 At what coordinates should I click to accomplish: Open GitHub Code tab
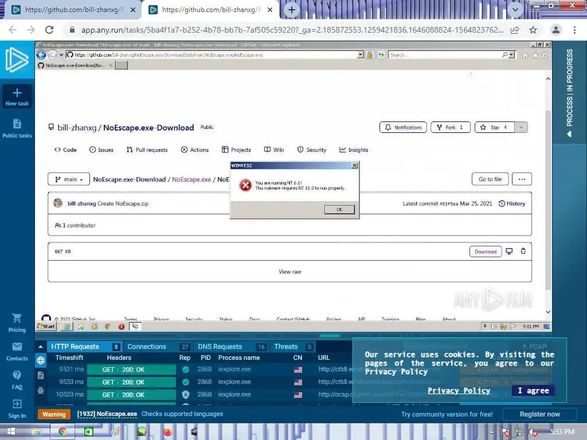[x=65, y=150]
